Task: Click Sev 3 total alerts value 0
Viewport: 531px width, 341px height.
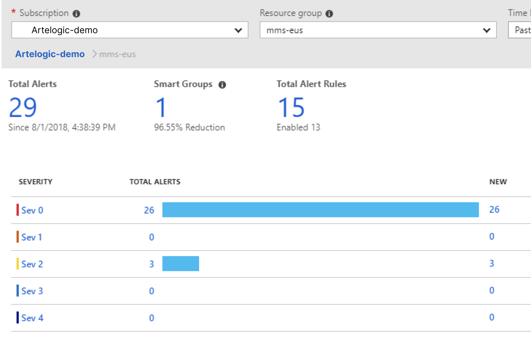Action: (152, 291)
